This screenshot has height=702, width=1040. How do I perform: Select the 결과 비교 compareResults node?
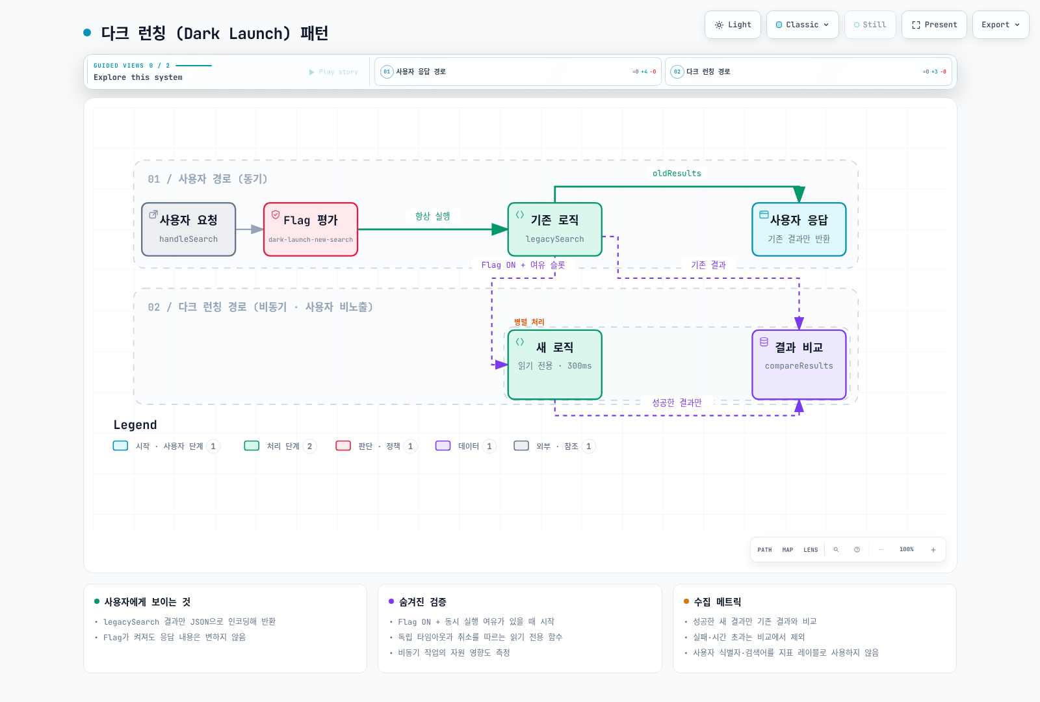(799, 365)
